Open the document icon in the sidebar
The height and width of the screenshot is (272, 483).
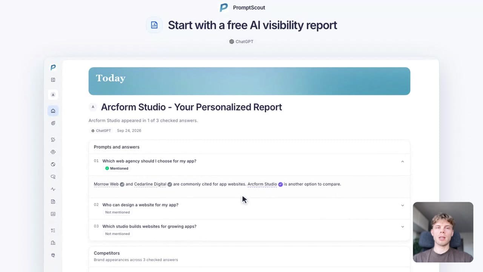(53, 202)
